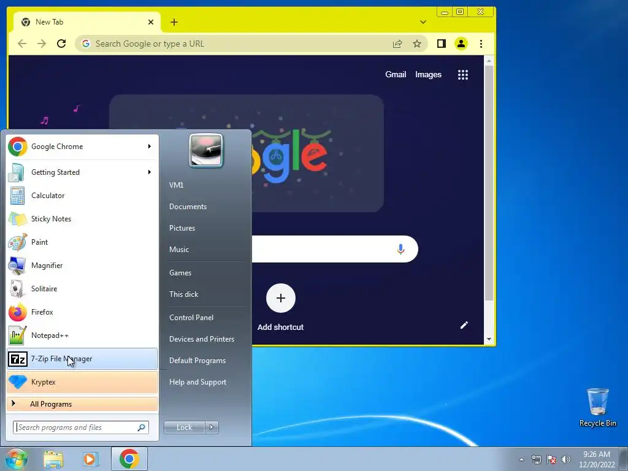Close the New Tab tab

pyautogui.click(x=151, y=22)
